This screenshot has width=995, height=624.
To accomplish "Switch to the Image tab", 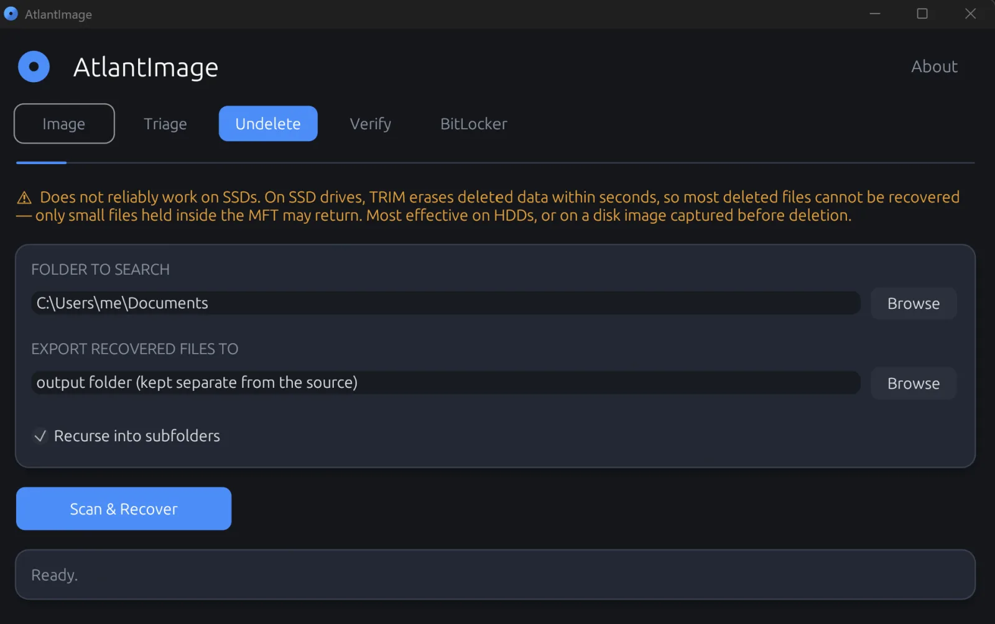I will 64,124.
